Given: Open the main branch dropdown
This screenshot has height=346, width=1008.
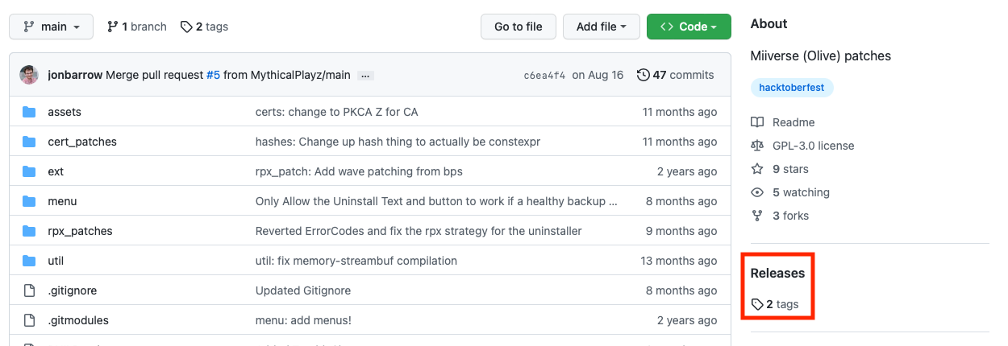Looking at the screenshot, I should click(52, 27).
